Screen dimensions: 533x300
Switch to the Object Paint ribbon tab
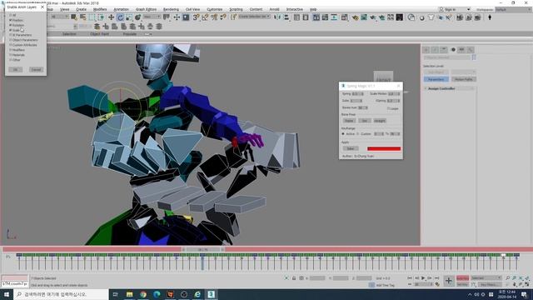pyautogui.click(x=100, y=34)
